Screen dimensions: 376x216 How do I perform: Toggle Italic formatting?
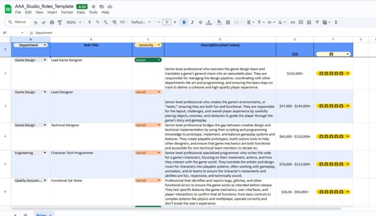[x=192, y=22]
